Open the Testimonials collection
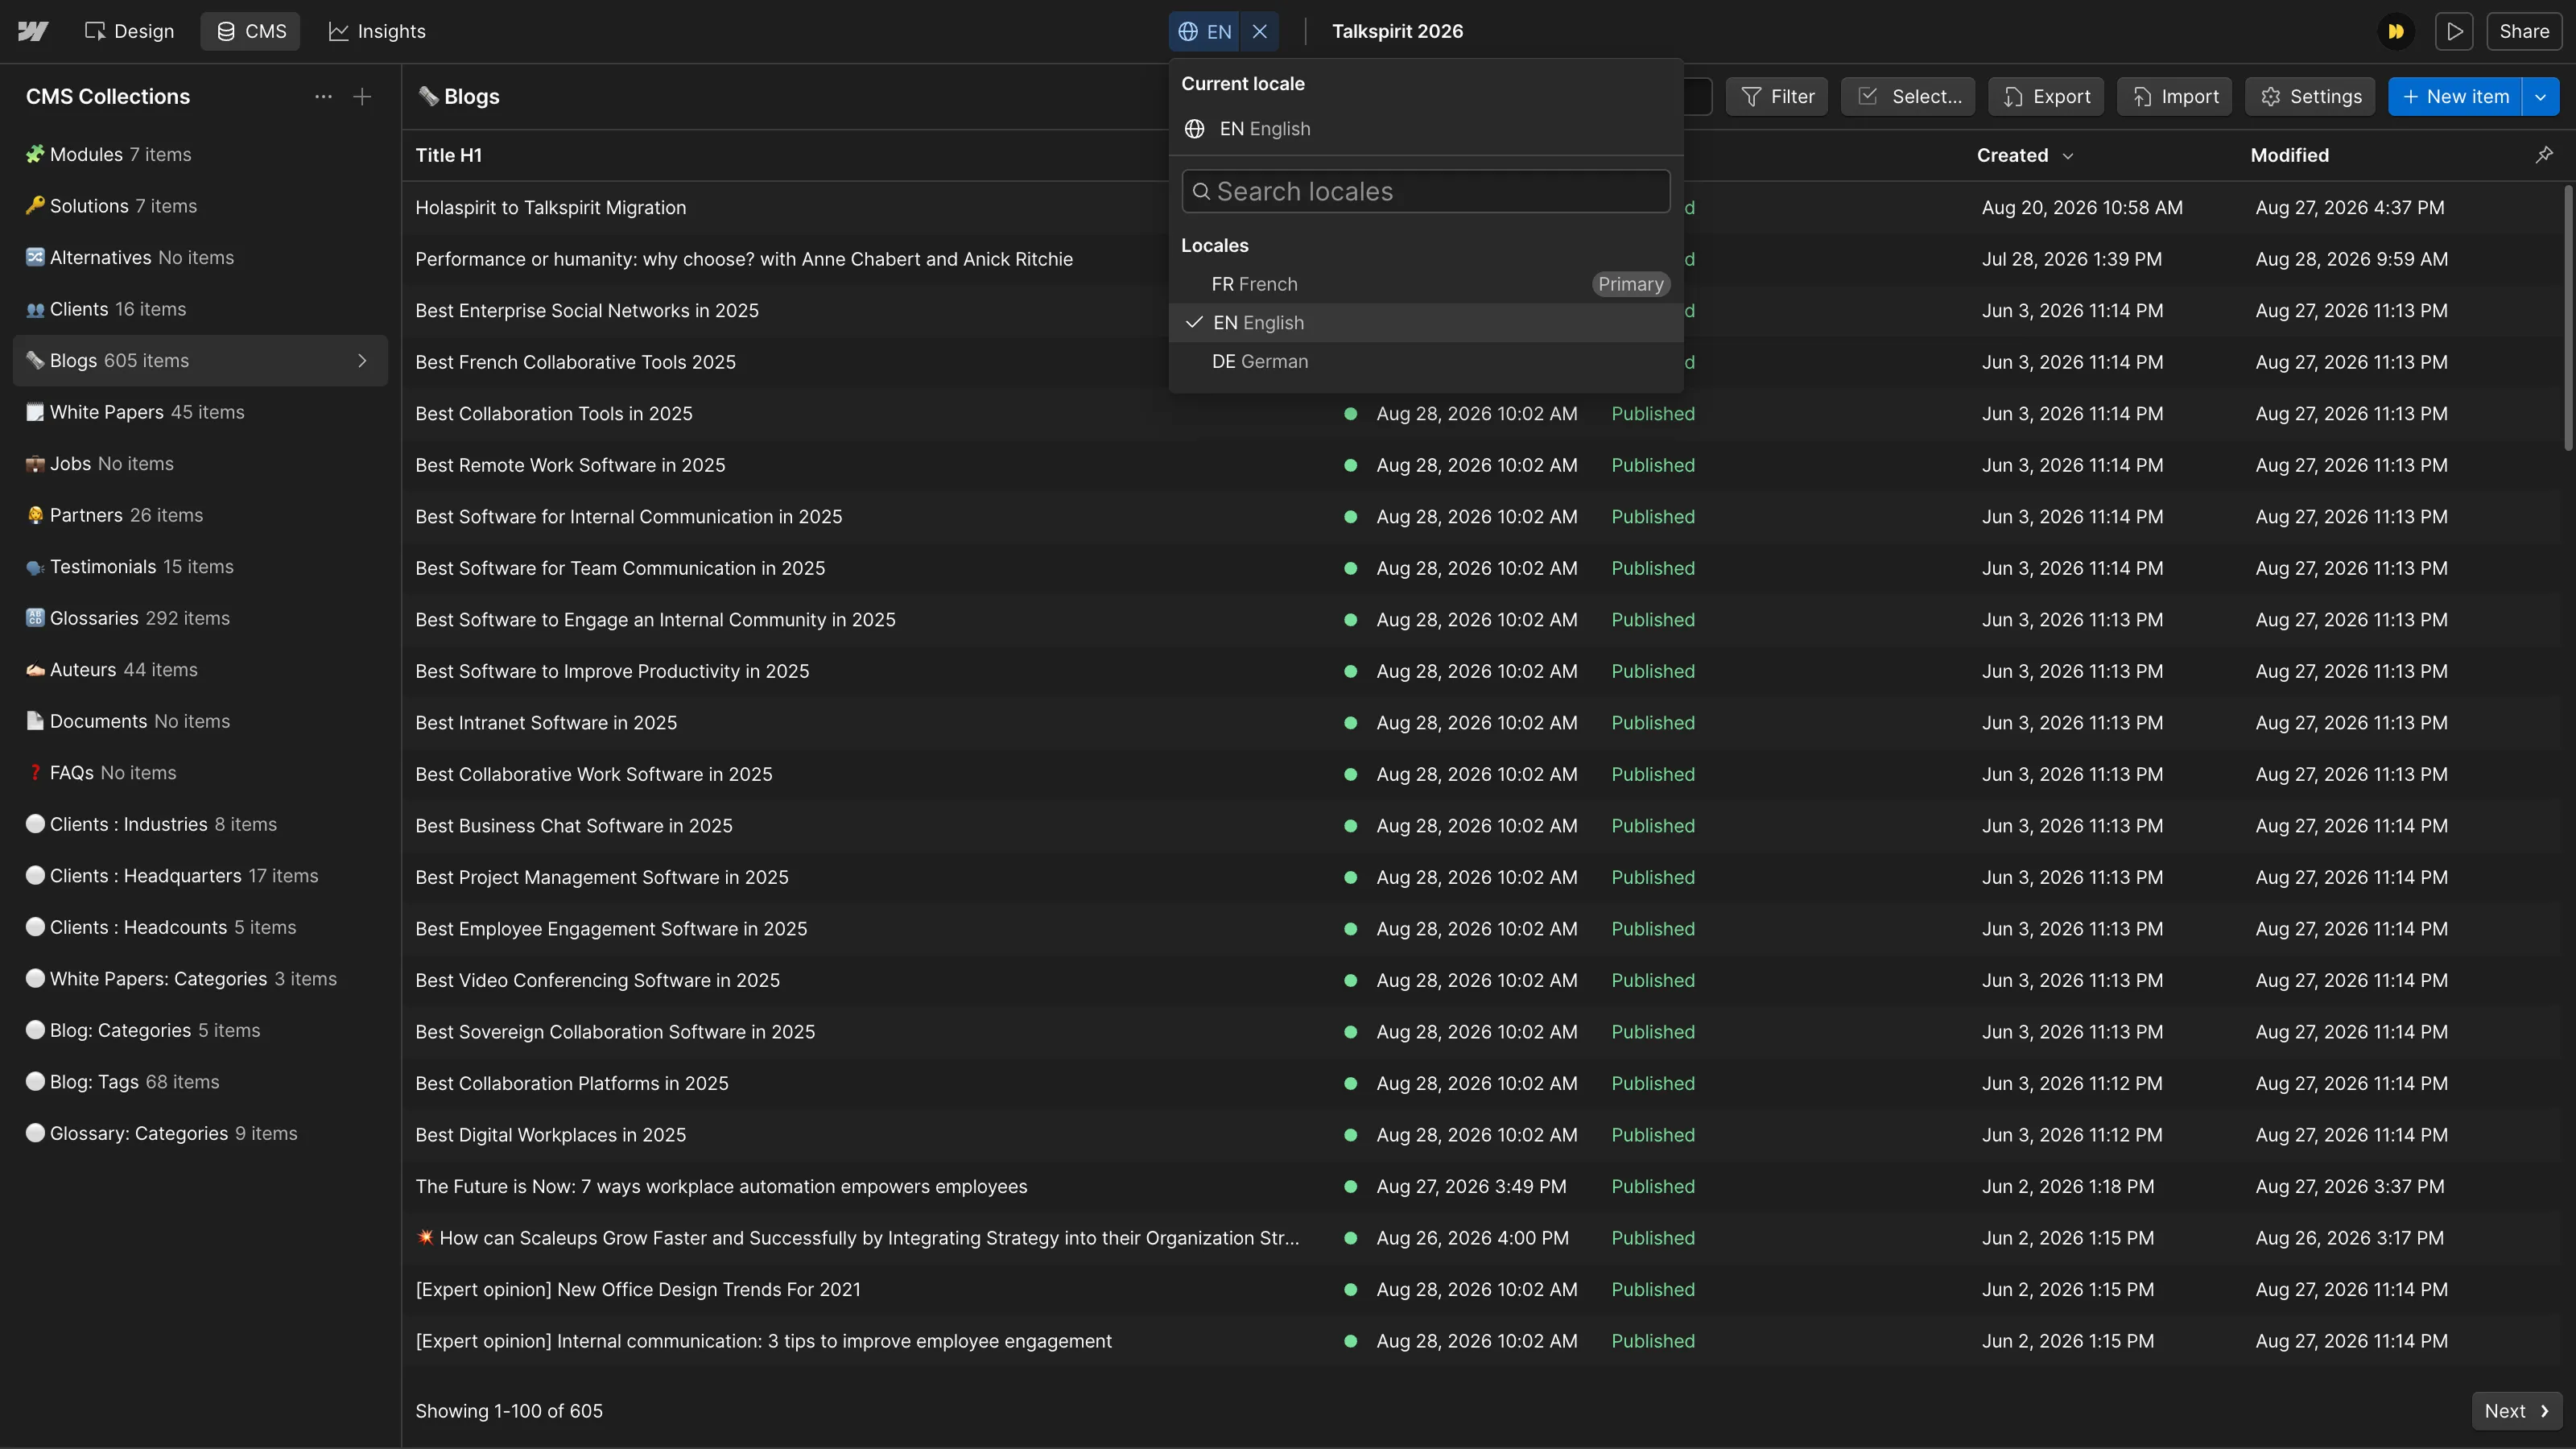This screenshot has width=2576, height=1449. pos(200,566)
